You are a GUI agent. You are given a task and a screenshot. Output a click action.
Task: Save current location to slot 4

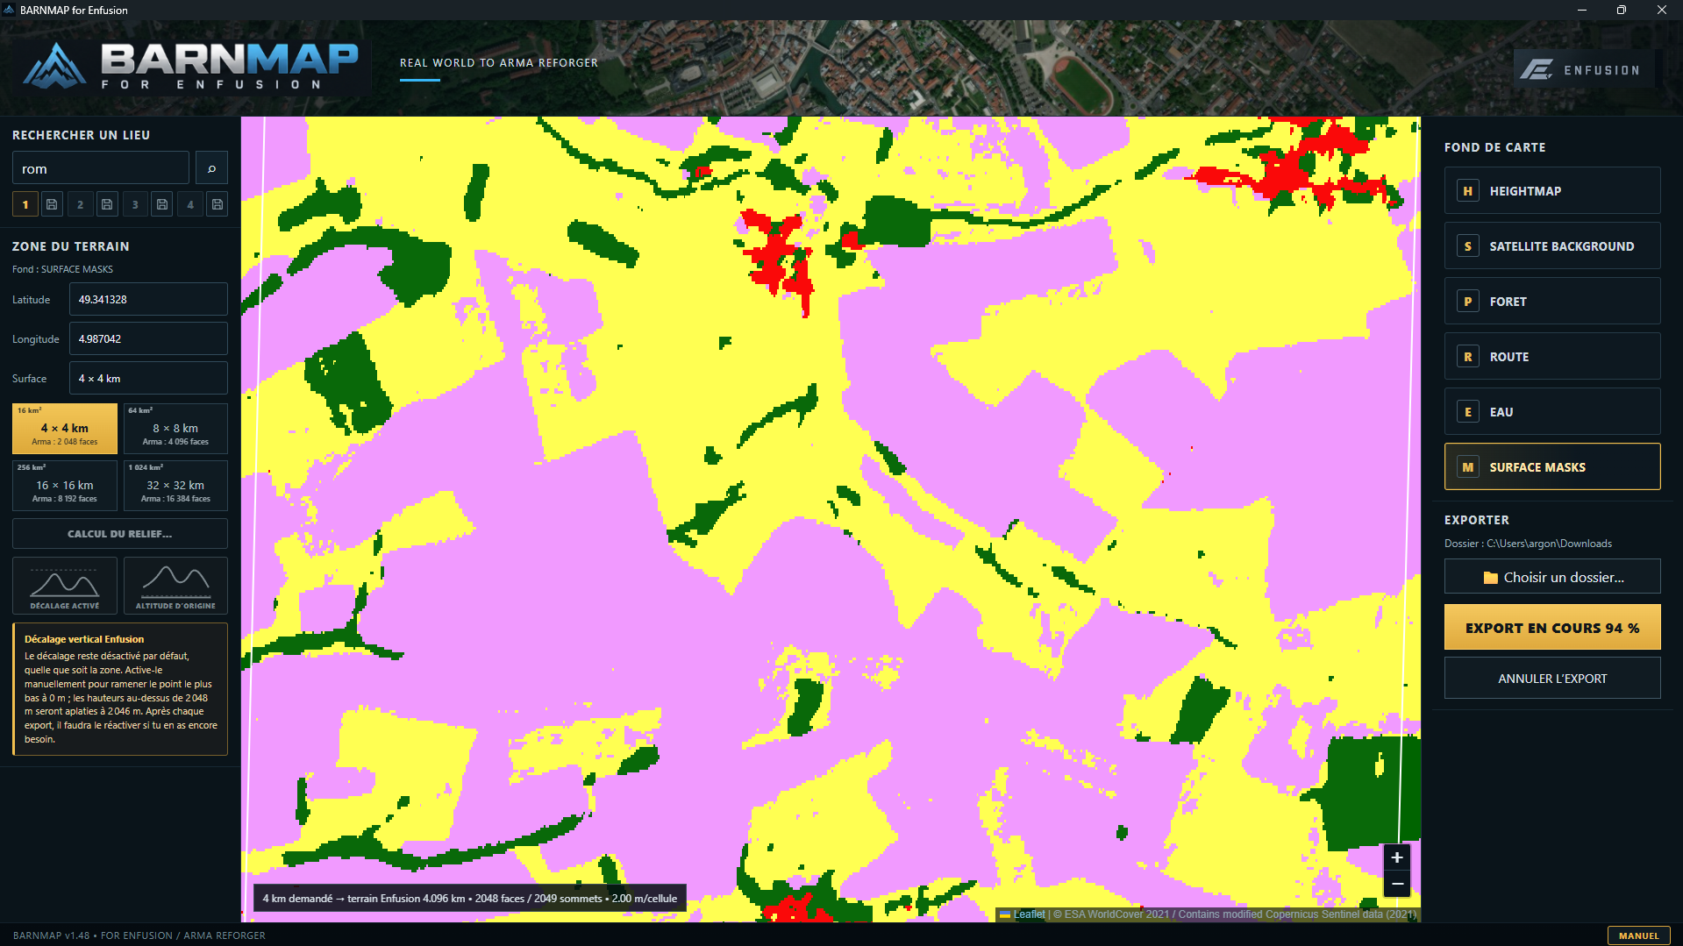point(218,204)
